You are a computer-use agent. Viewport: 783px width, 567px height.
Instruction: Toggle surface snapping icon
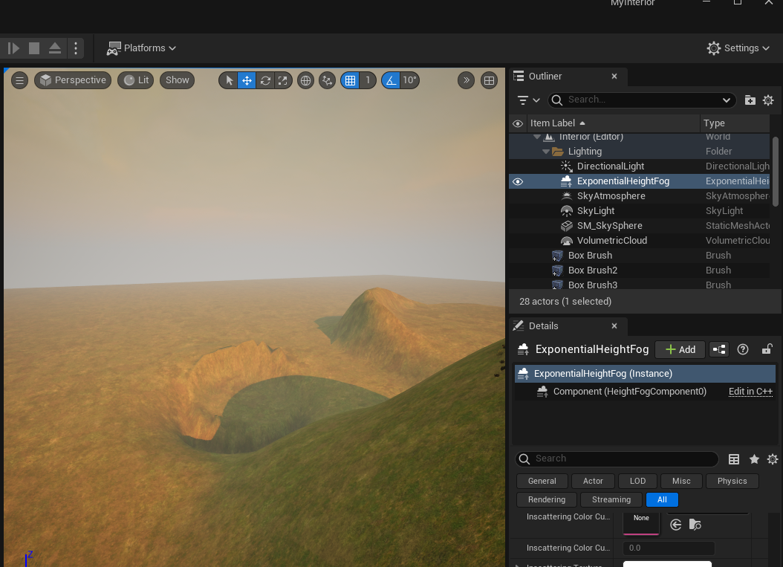pyautogui.click(x=327, y=80)
